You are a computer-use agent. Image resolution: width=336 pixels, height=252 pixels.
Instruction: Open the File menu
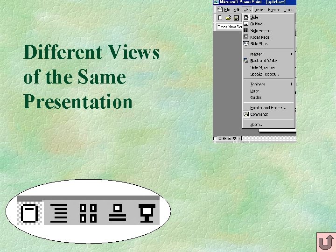point(227,10)
